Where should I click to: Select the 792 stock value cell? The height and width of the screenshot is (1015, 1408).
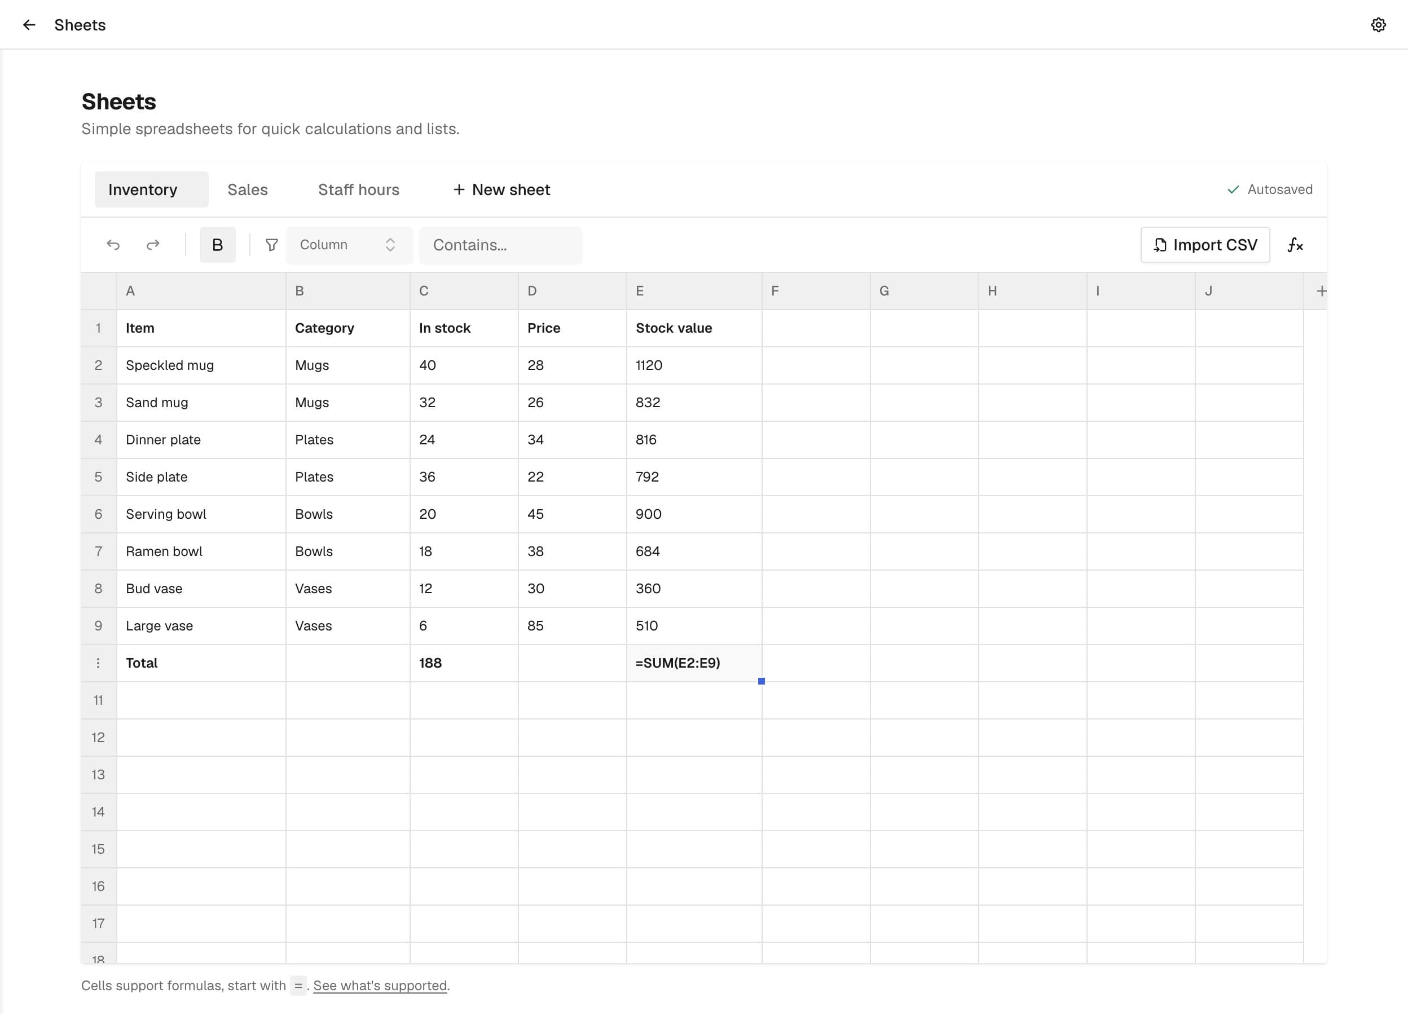tap(694, 477)
